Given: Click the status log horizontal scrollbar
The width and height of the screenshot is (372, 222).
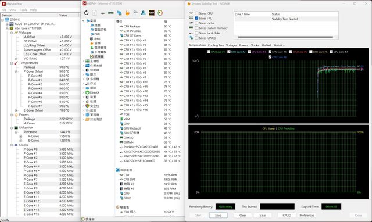Looking at the screenshot, I should click(x=285, y=37).
